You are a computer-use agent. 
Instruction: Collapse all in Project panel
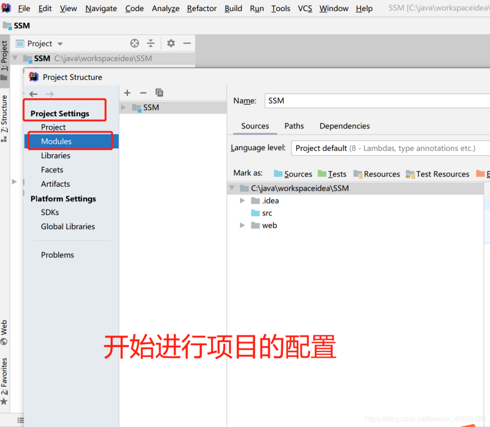151,43
